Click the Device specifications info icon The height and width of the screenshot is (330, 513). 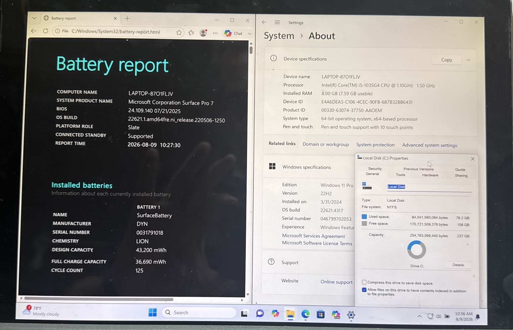point(273,58)
